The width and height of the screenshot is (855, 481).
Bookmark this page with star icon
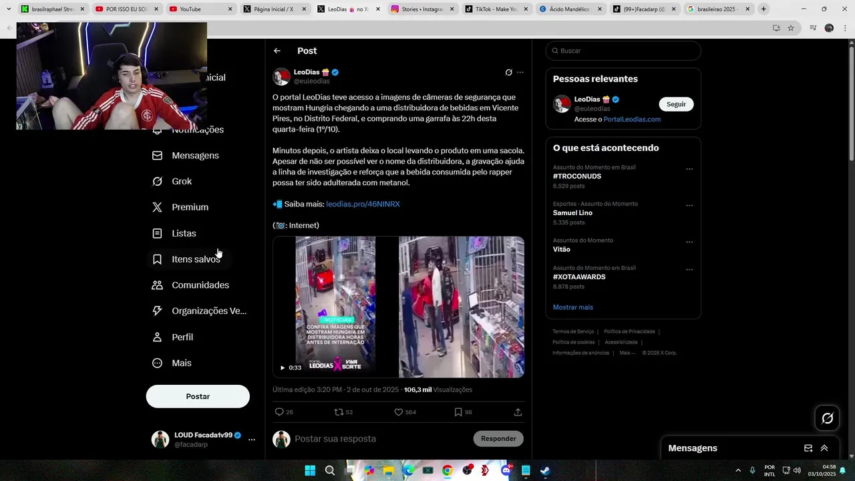791,28
